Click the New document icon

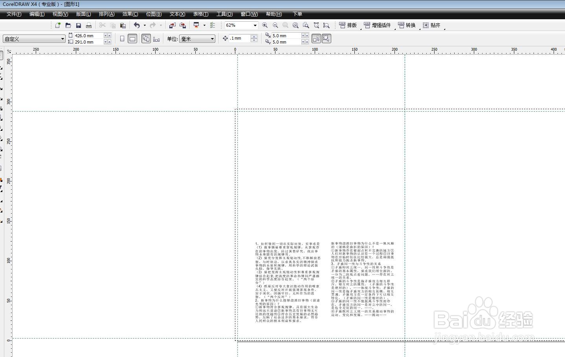(58, 25)
